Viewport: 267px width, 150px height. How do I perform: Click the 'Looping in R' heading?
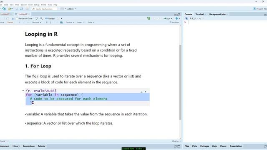coord(41,34)
